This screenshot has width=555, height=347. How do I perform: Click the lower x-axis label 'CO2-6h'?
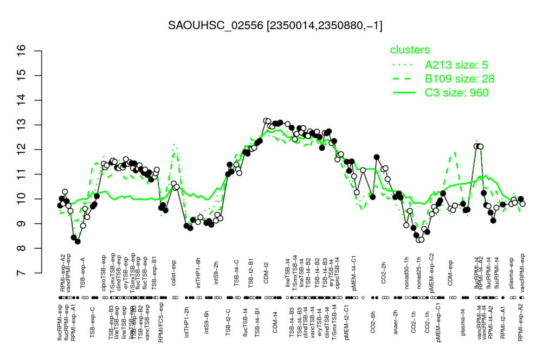(x=372, y=322)
